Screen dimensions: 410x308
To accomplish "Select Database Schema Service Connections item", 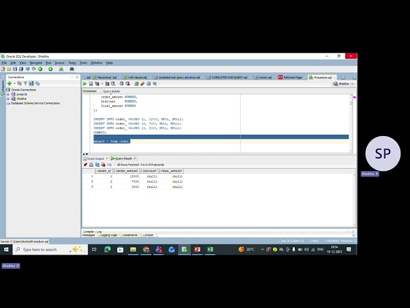I will pyautogui.click(x=35, y=103).
